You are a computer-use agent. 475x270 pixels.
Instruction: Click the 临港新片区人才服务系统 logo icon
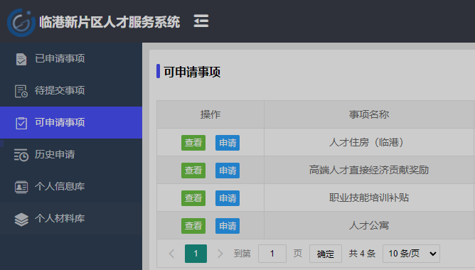(21, 23)
